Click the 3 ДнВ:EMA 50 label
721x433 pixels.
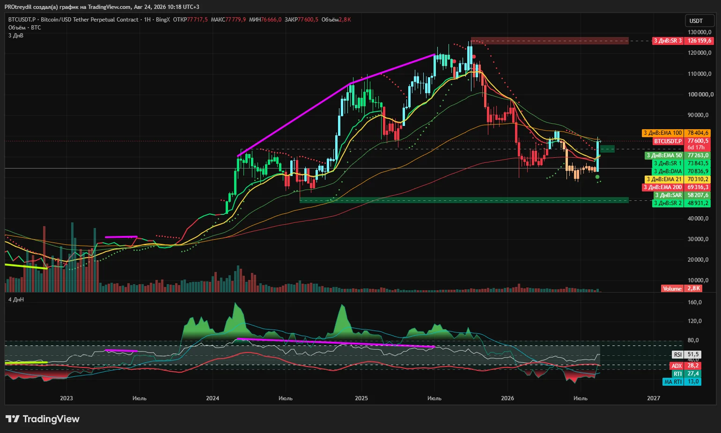[x=664, y=155]
